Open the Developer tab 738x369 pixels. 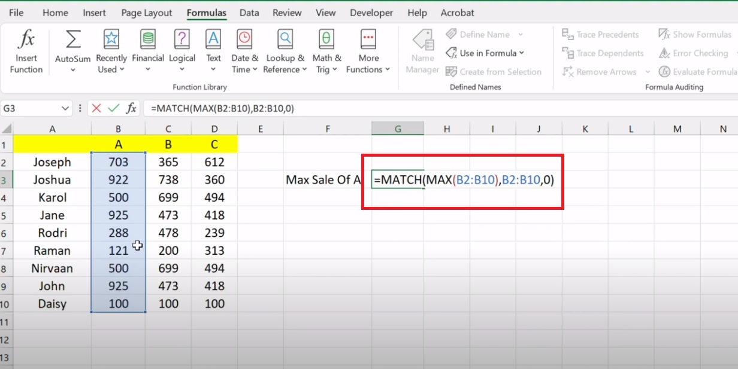tap(371, 12)
